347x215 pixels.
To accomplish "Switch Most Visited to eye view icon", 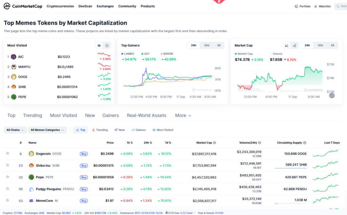I will [x=99, y=46].
